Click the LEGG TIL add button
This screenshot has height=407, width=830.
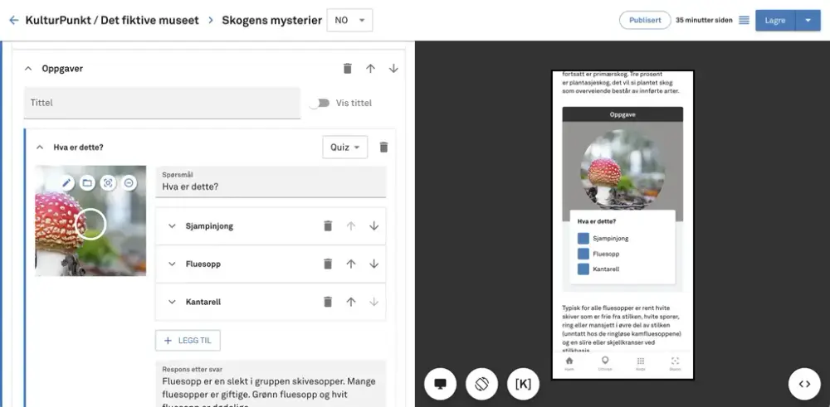(x=188, y=340)
